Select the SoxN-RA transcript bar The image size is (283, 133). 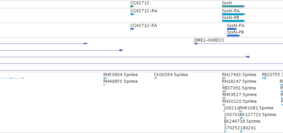[233, 14]
